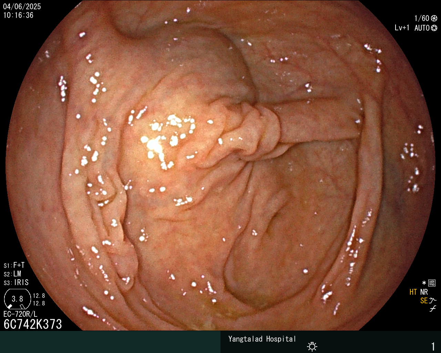Click the date text 04/06/2025
The height and width of the screenshot is (353, 441).
22,7
